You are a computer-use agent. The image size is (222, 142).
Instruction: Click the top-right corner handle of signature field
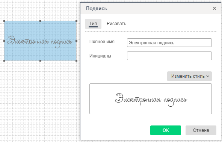77,21
